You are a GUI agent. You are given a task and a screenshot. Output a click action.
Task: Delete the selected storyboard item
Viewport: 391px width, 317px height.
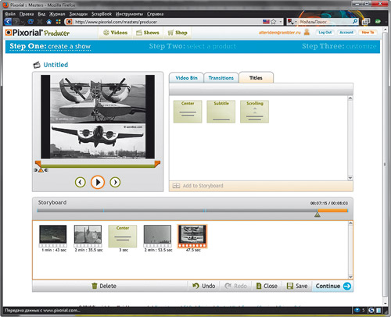click(x=104, y=286)
